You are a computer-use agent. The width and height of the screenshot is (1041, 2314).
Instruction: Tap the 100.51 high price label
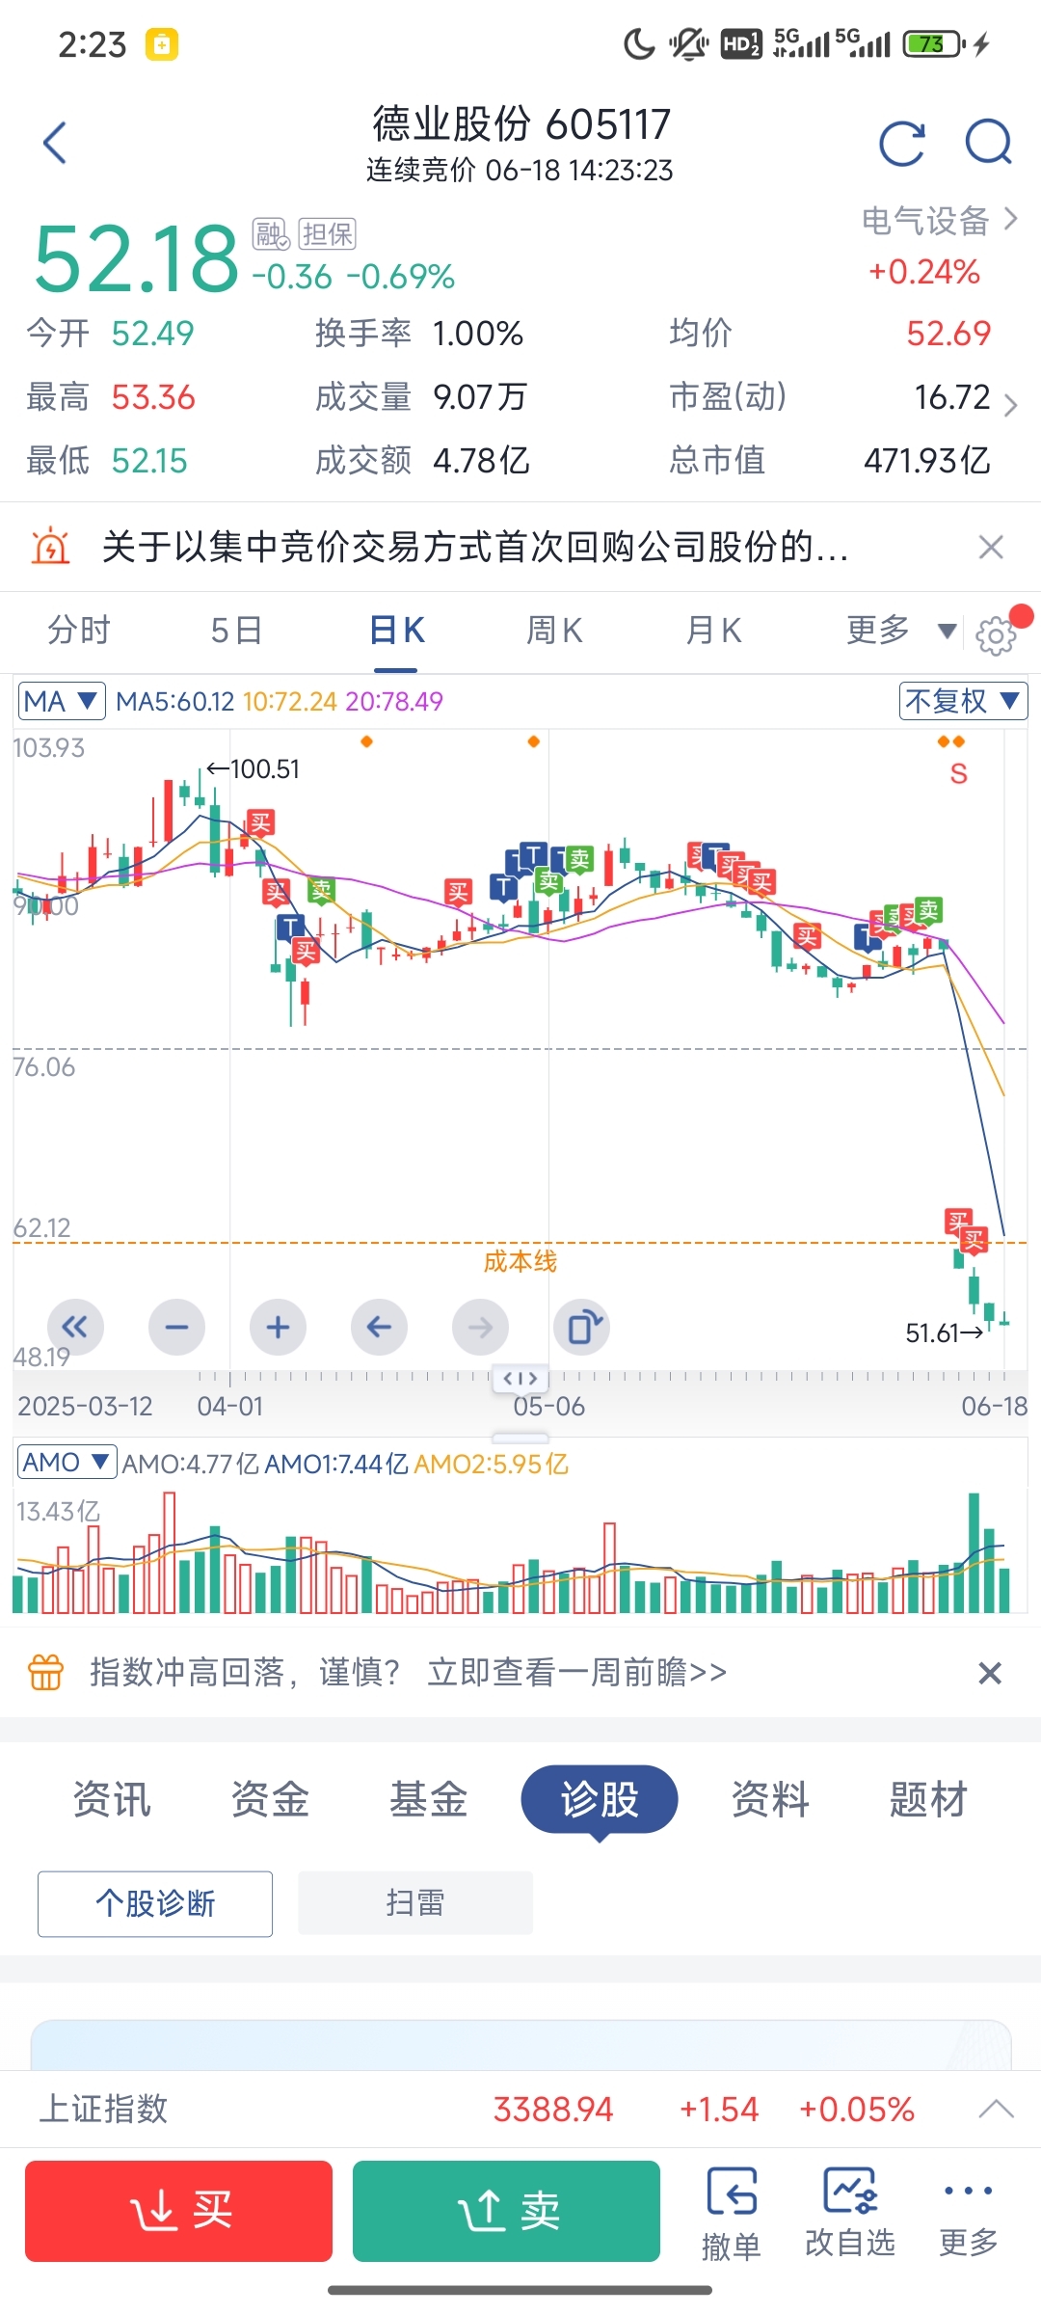pos(254,768)
